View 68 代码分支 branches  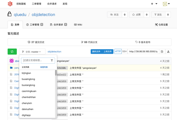89,42
